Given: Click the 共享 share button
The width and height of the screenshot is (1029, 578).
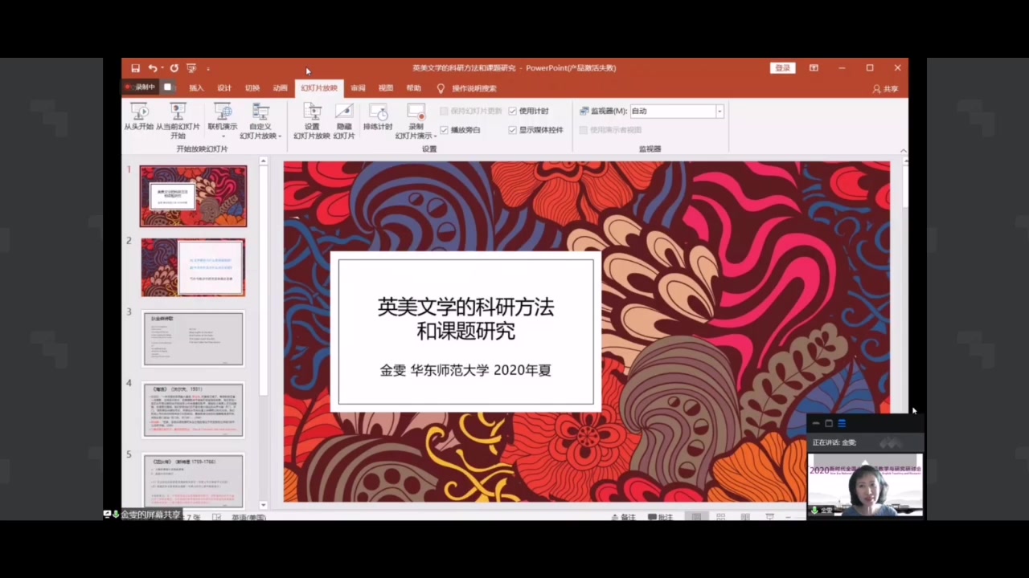Looking at the screenshot, I should (885, 89).
